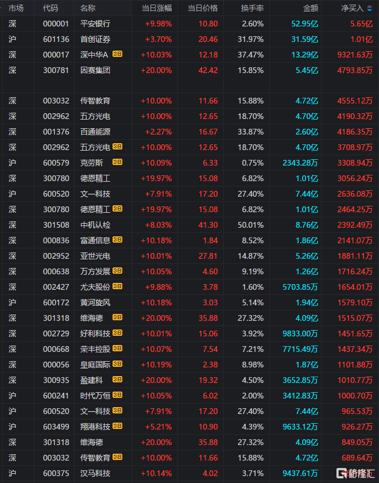Sort by the 换手率 column header
This screenshot has width=379, height=483.
252,8
